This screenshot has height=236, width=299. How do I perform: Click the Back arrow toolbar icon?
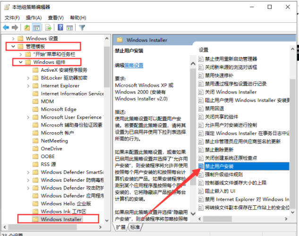(6, 28)
